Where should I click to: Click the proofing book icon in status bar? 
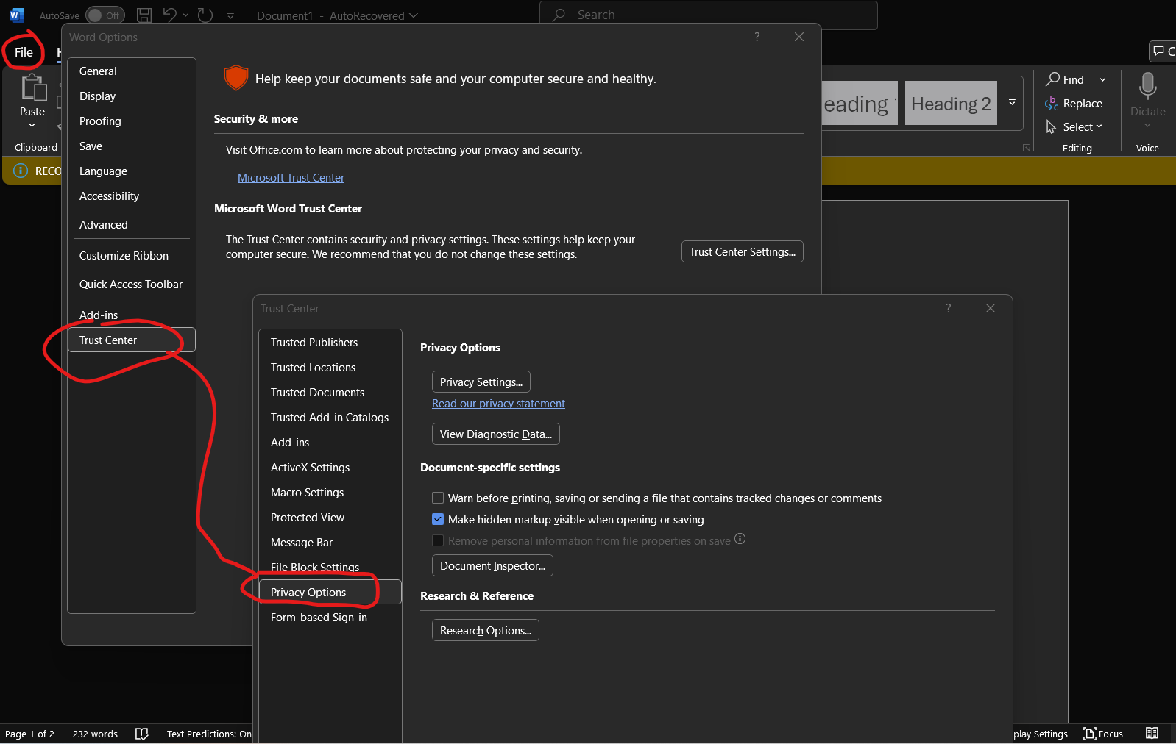click(x=142, y=734)
